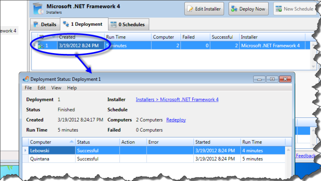Click the deployment status icon next to ID 1
This screenshot has height=181, width=321.
coord(41,46)
